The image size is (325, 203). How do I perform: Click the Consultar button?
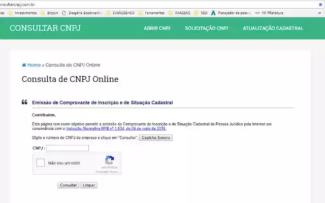(x=68, y=185)
